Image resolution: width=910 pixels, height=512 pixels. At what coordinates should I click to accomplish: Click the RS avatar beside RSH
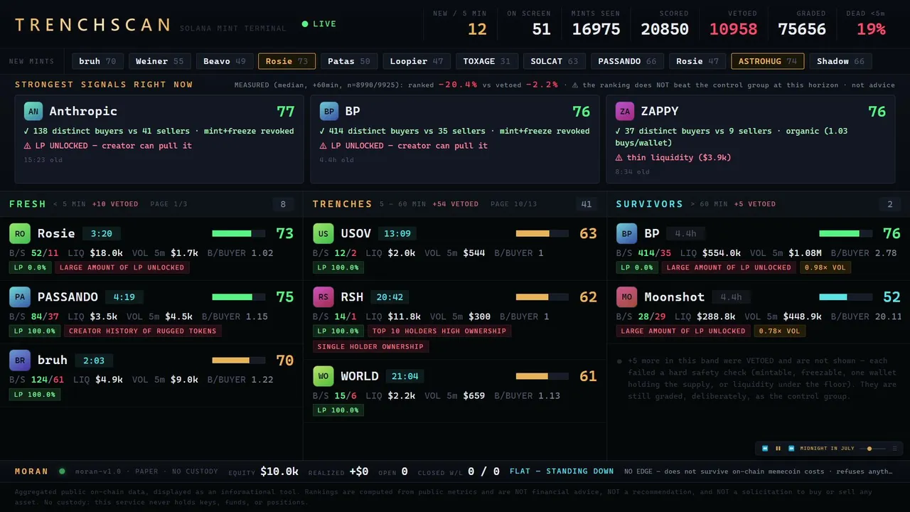click(323, 297)
